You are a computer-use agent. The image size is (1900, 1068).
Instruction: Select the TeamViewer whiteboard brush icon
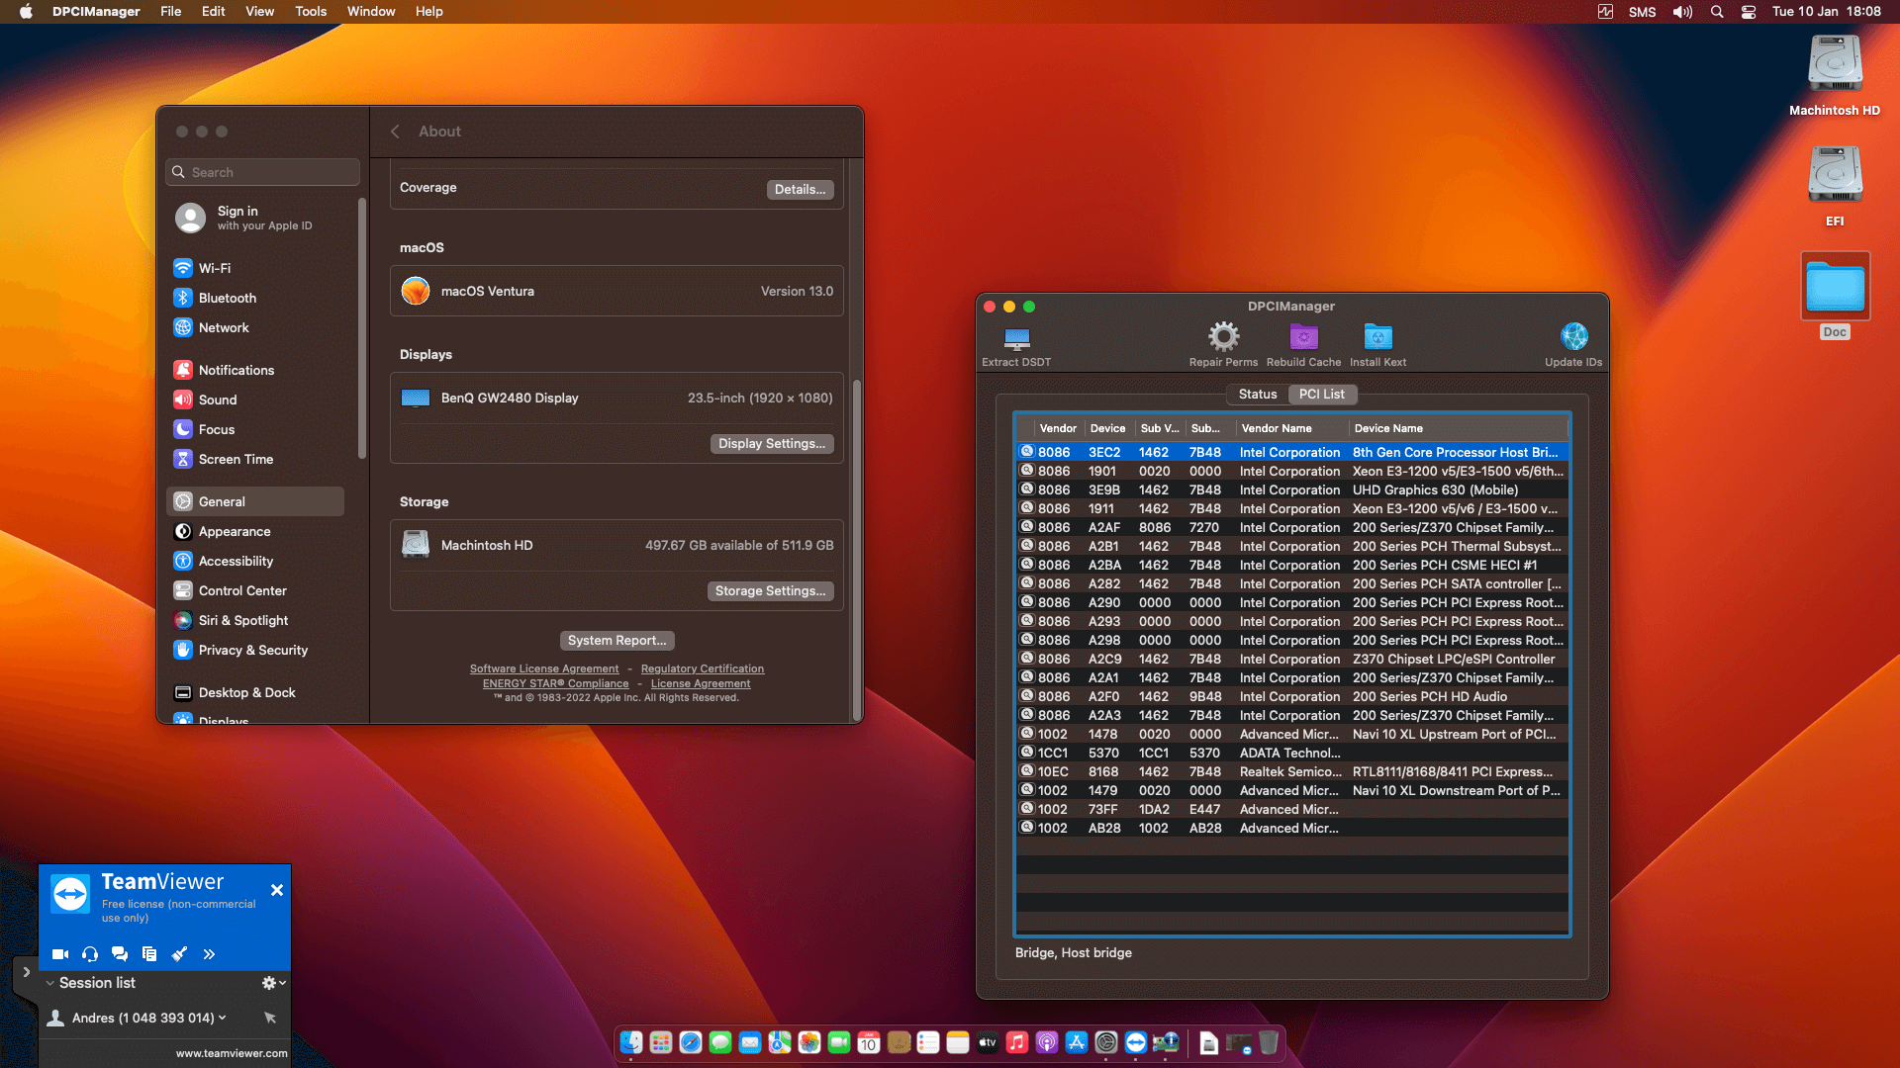[179, 954]
